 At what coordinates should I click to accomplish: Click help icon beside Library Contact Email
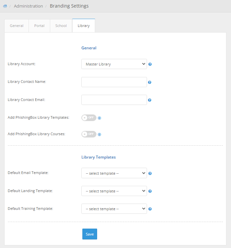tap(150, 100)
